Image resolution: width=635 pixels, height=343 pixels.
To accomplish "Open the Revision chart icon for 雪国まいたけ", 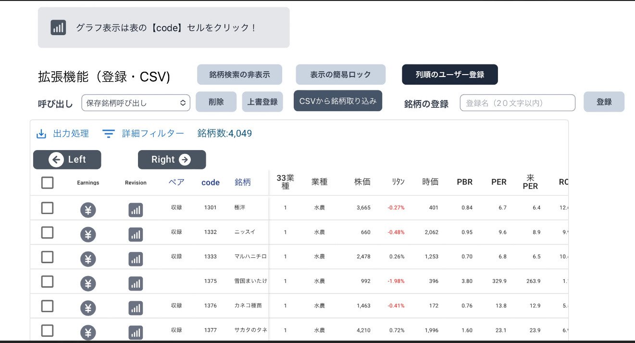I will pos(136,283).
